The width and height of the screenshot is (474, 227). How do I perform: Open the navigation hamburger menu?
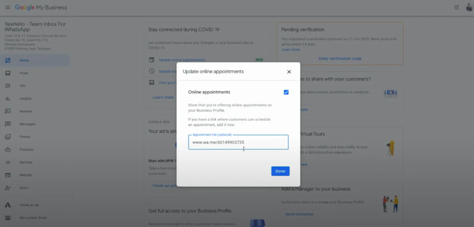pos(8,7)
